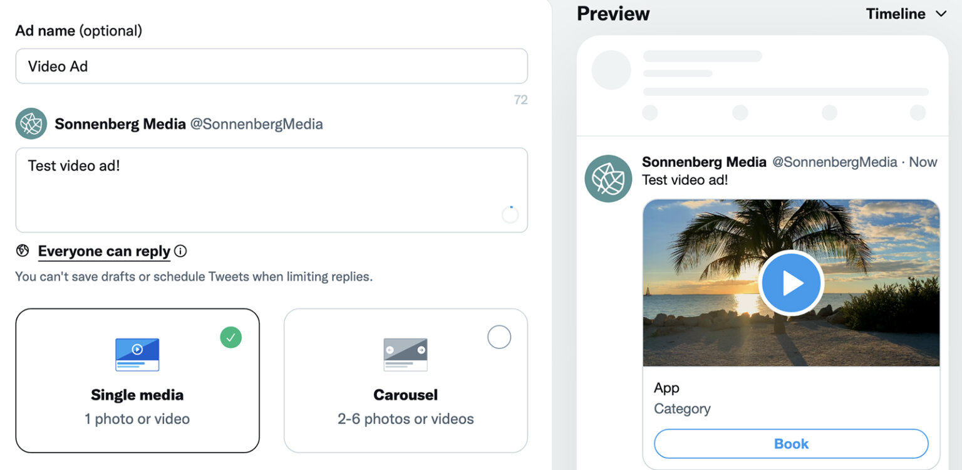Screen dimensions: 962x470
Task: Play the video in the ad preview
Action: tap(790, 283)
